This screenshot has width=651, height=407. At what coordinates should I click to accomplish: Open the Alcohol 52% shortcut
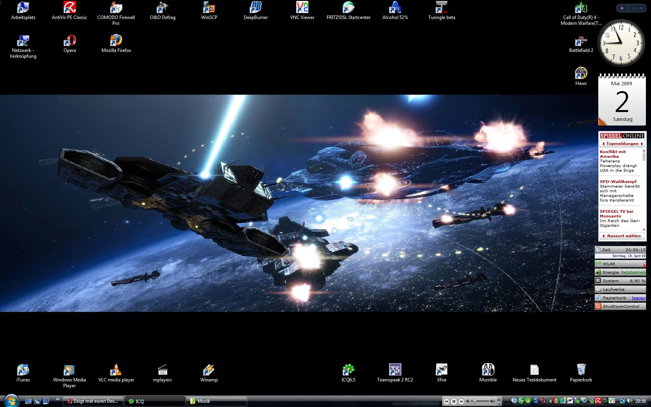[395, 11]
